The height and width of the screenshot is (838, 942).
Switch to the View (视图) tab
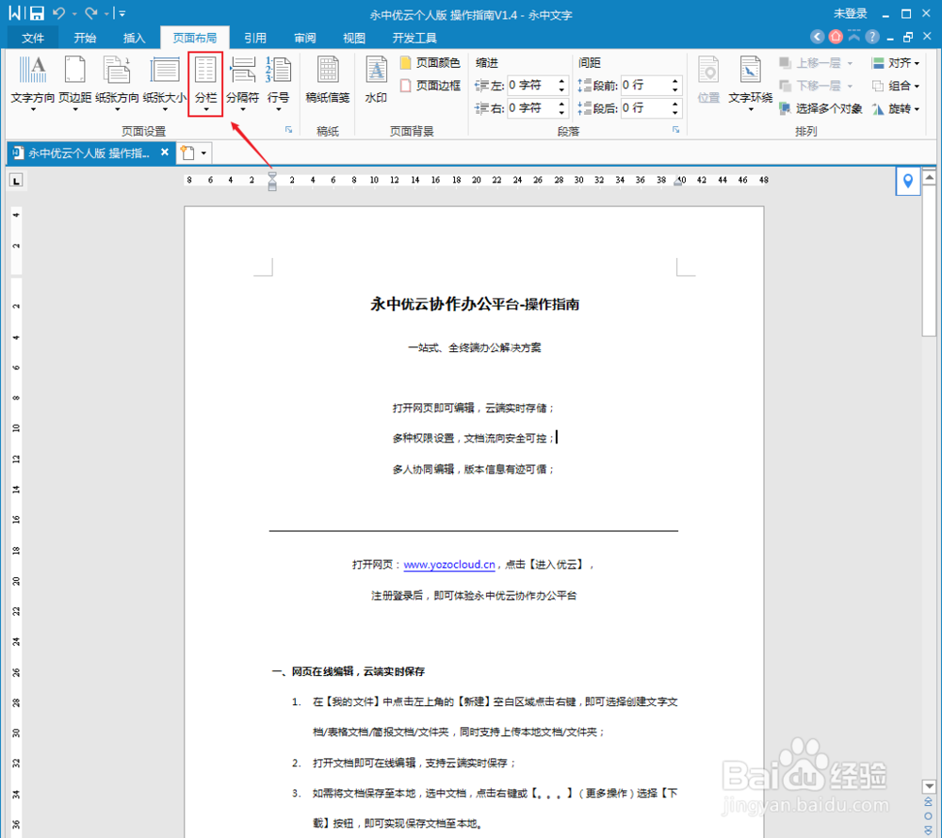point(354,38)
